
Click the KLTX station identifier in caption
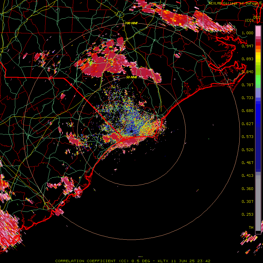pyautogui.click(x=163, y=261)
